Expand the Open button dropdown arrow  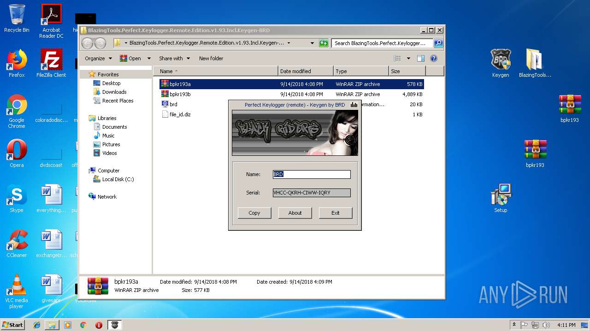coord(149,58)
